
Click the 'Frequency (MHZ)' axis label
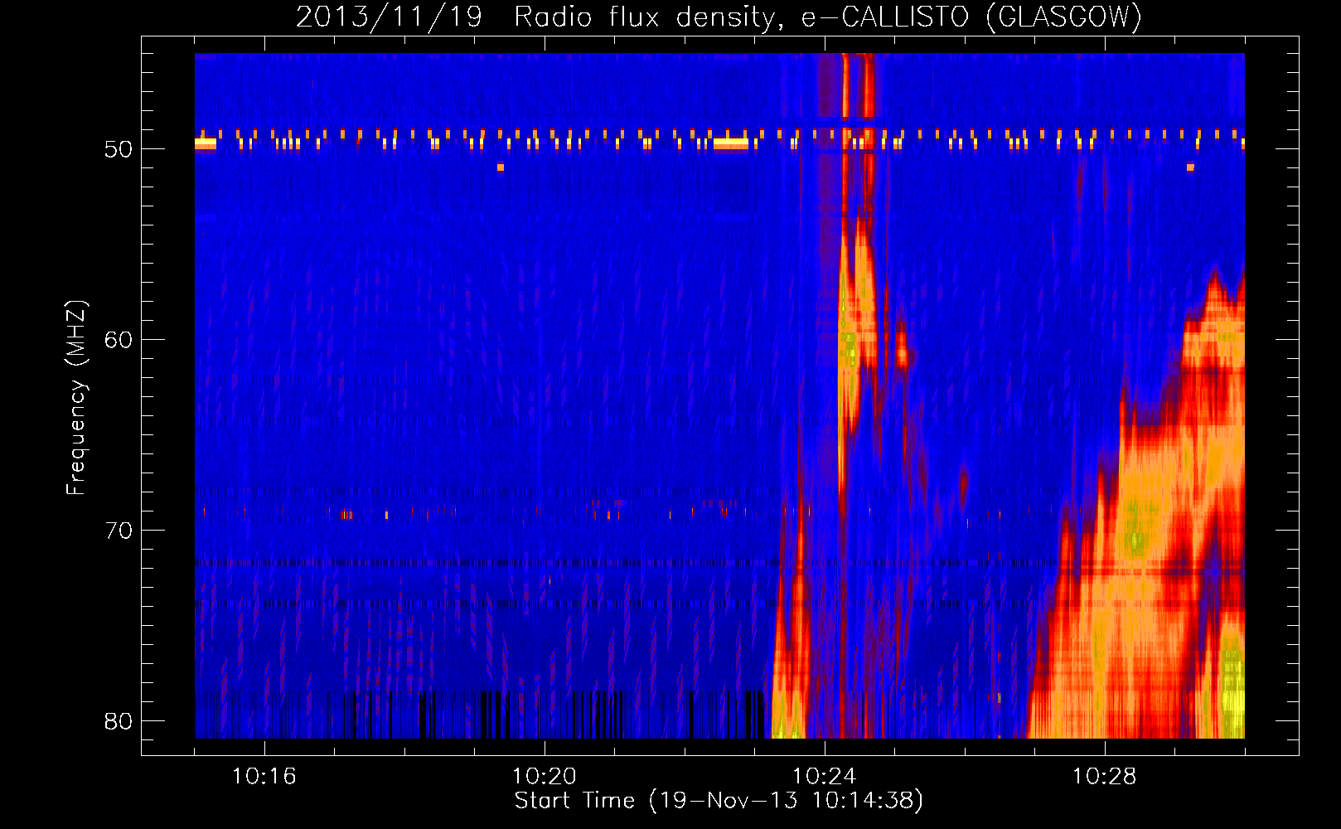coord(76,398)
